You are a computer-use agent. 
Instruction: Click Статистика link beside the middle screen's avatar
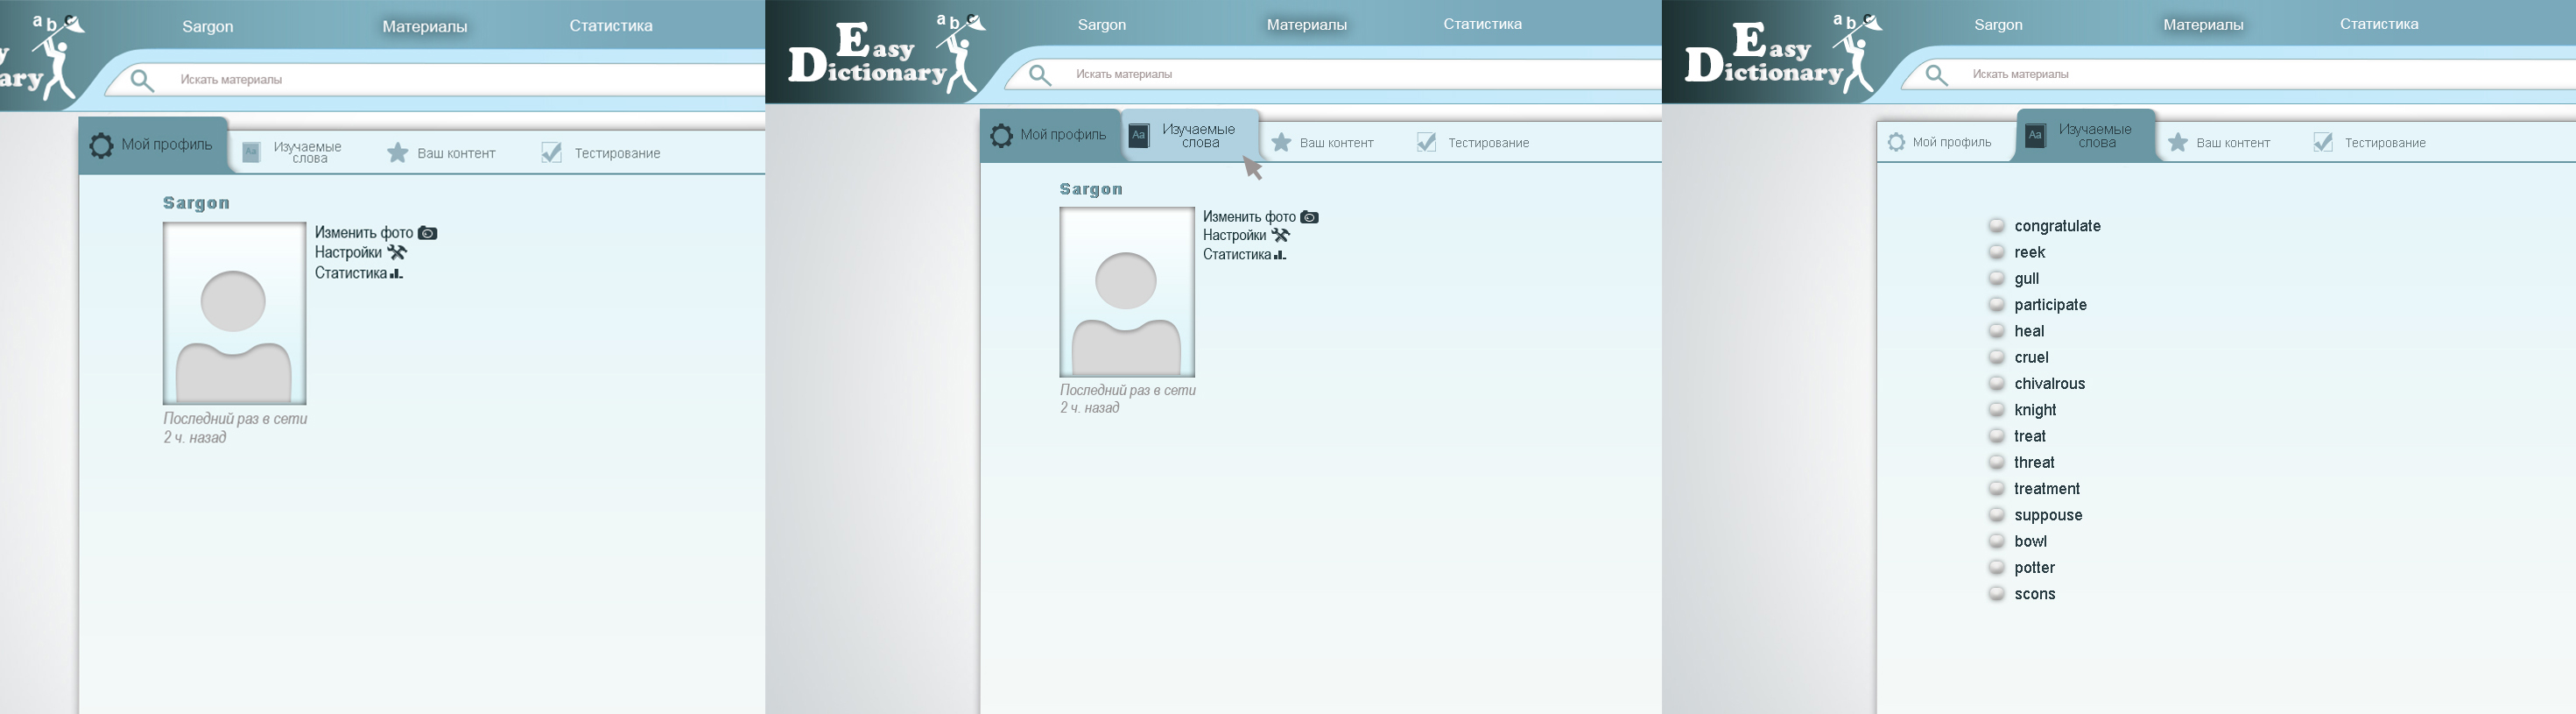[x=1237, y=255]
